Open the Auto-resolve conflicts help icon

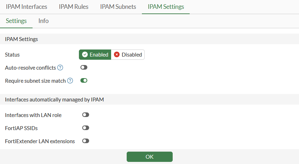(60, 68)
